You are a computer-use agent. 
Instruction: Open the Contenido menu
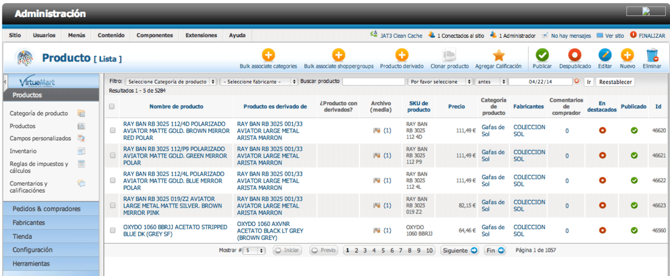pos(111,35)
